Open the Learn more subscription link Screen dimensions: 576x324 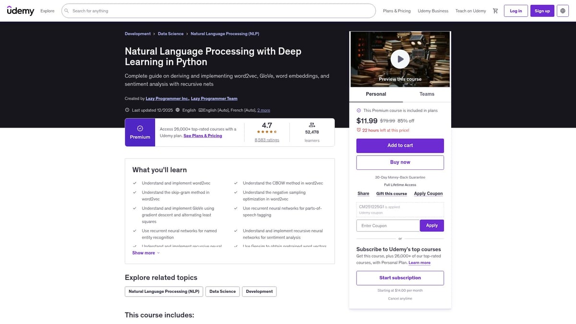pyautogui.click(x=420, y=263)
